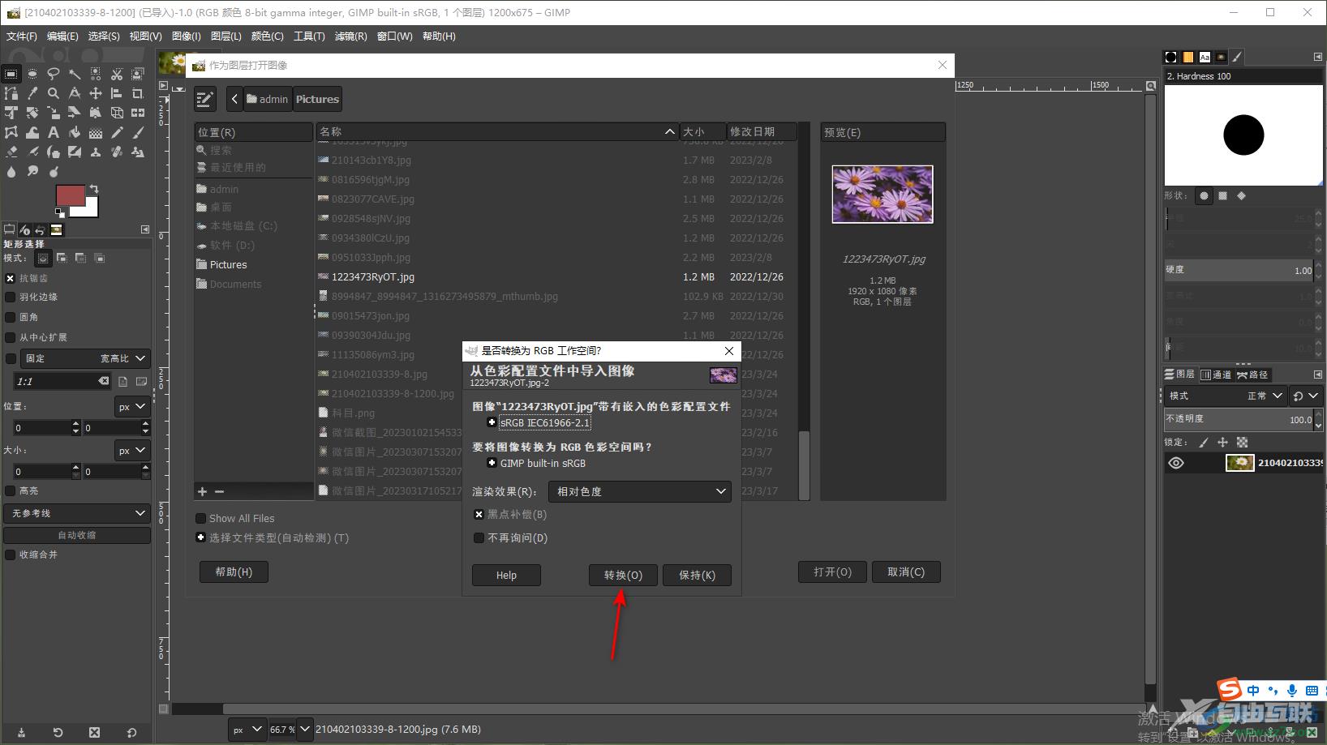Select the Pencil tool
1327x745 pixels.
pos(117,132)
